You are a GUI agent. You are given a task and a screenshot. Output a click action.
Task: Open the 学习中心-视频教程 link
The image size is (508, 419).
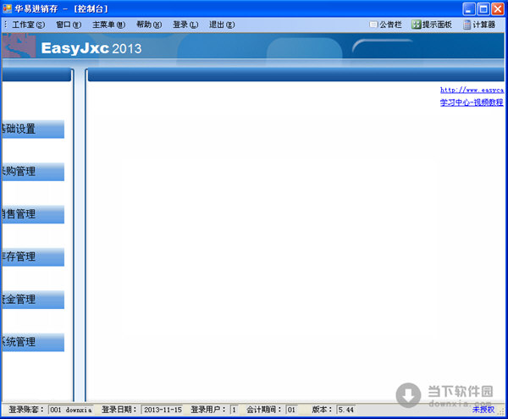472,102
